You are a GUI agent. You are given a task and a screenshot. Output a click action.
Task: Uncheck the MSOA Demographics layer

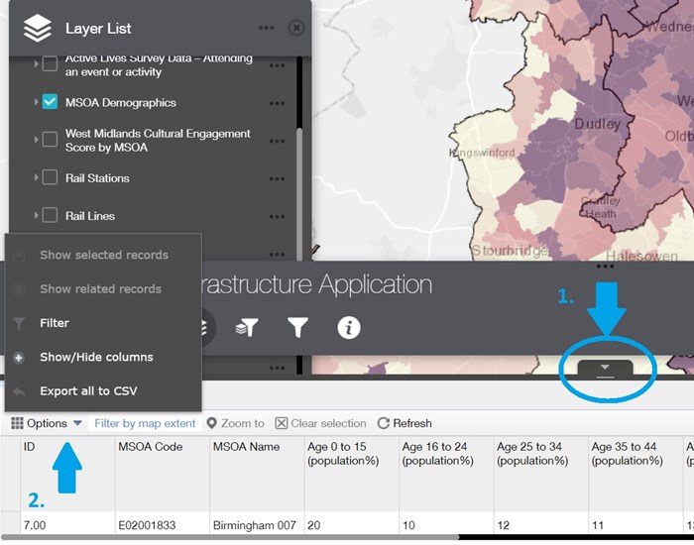(50, 102)
